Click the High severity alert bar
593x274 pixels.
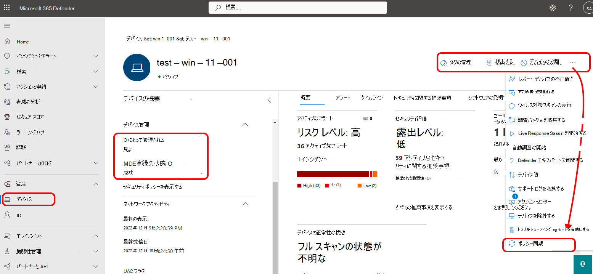[333, 174]
